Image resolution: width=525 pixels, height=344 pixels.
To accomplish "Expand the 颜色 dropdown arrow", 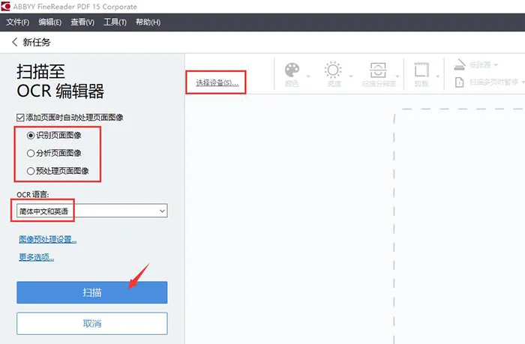I will click(308, 76).
